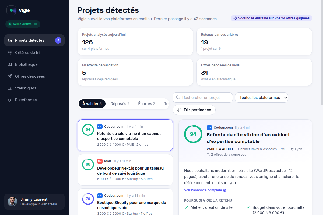Click the plug icon for Plateformes
Viewport: 323px width, 215px height.
click(x=10, y=100)
